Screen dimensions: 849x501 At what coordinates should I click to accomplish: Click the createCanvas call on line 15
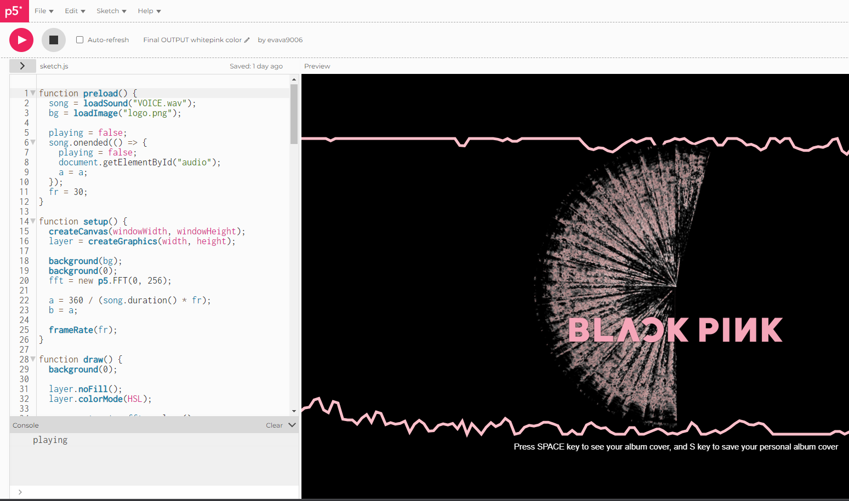(x=147, y=231)
